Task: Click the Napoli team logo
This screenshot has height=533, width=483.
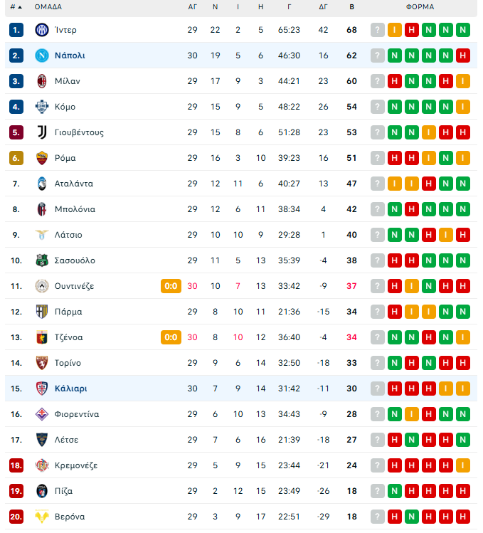Action: [41, 56]
